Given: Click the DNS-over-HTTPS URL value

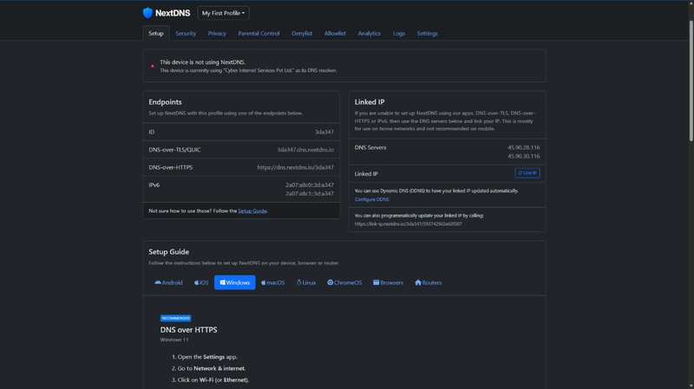Looking at the screenshot, I should tap(295, 167).
